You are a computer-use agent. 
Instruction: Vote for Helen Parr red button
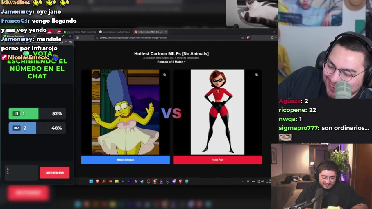217,160
